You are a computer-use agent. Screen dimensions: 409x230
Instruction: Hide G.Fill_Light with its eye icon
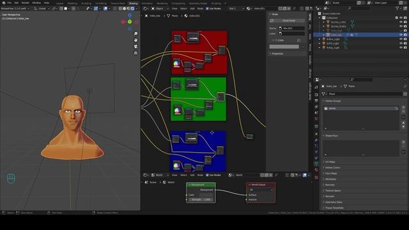(x=401, y=43)
